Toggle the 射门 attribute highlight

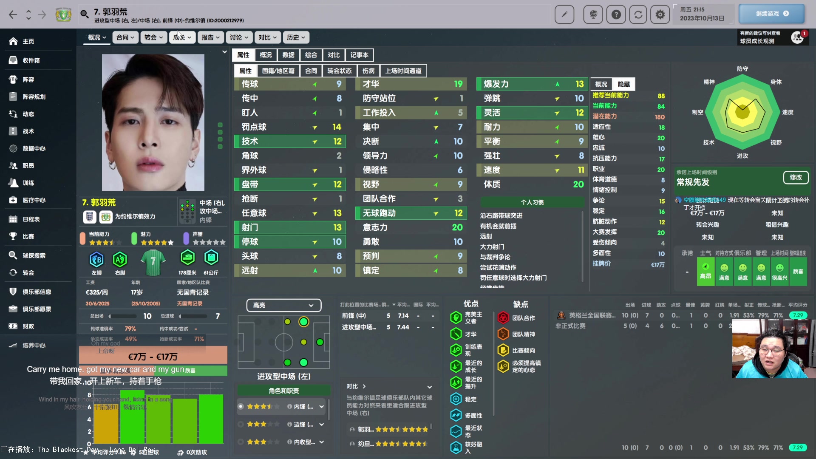point(290,227)
